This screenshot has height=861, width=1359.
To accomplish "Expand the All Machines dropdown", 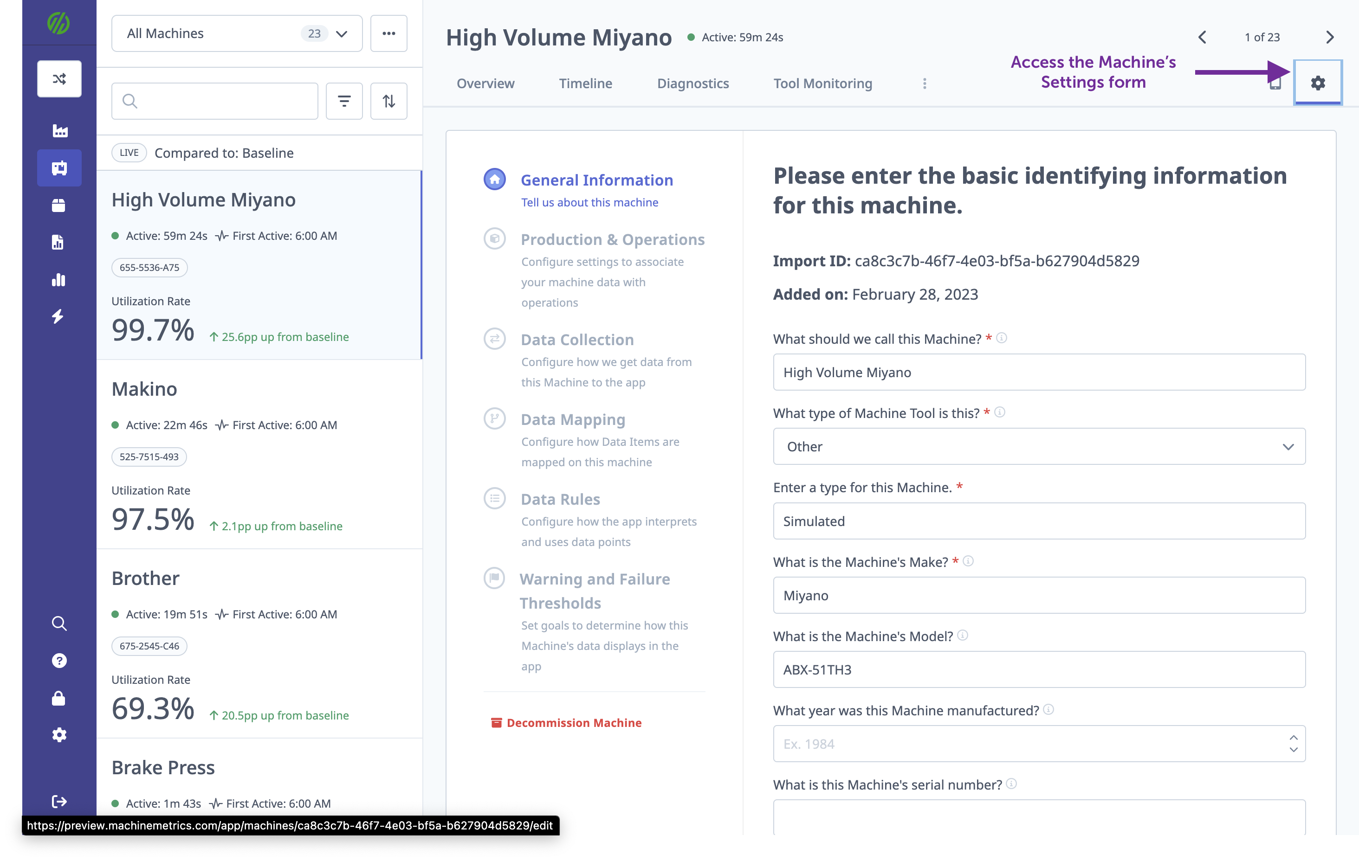I will click(x=237, y=33).
